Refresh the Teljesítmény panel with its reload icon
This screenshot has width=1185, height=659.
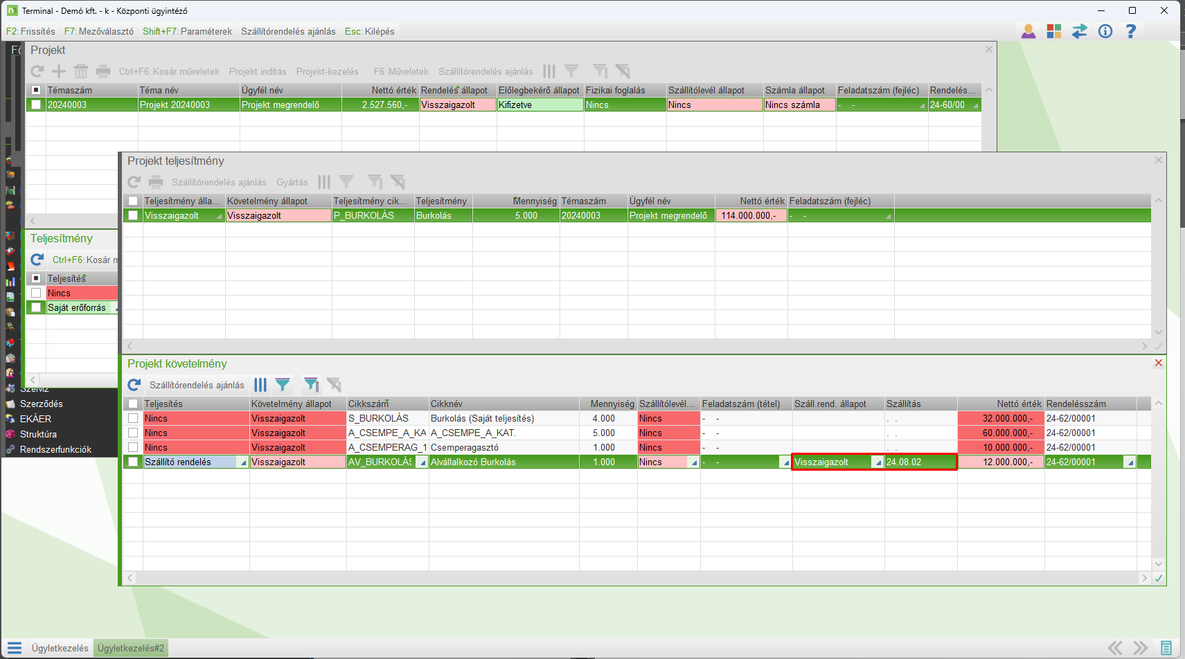click(x=37, y=260)
